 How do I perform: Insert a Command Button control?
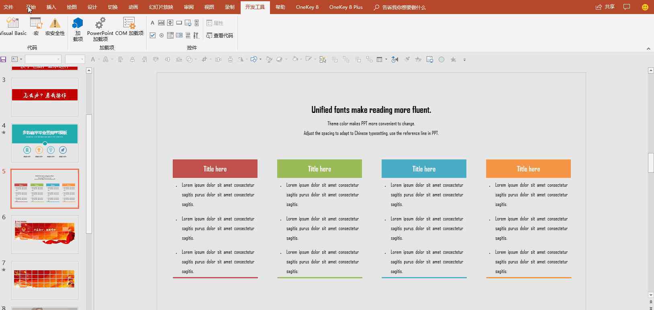pos(179,23)
